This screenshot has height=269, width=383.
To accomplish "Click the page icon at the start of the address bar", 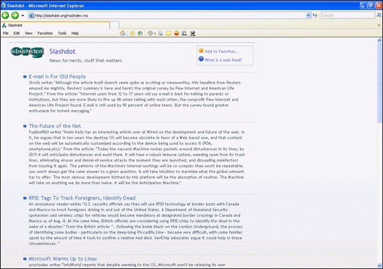I will [x=31, y=16].
